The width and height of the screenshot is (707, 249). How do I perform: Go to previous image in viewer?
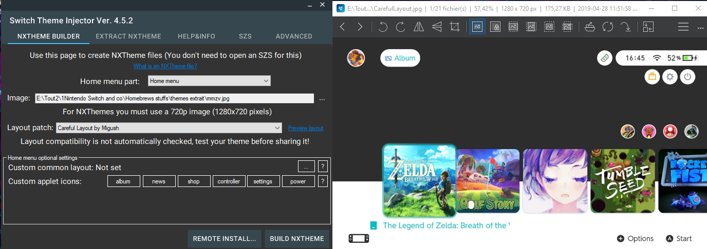[342, 27]
